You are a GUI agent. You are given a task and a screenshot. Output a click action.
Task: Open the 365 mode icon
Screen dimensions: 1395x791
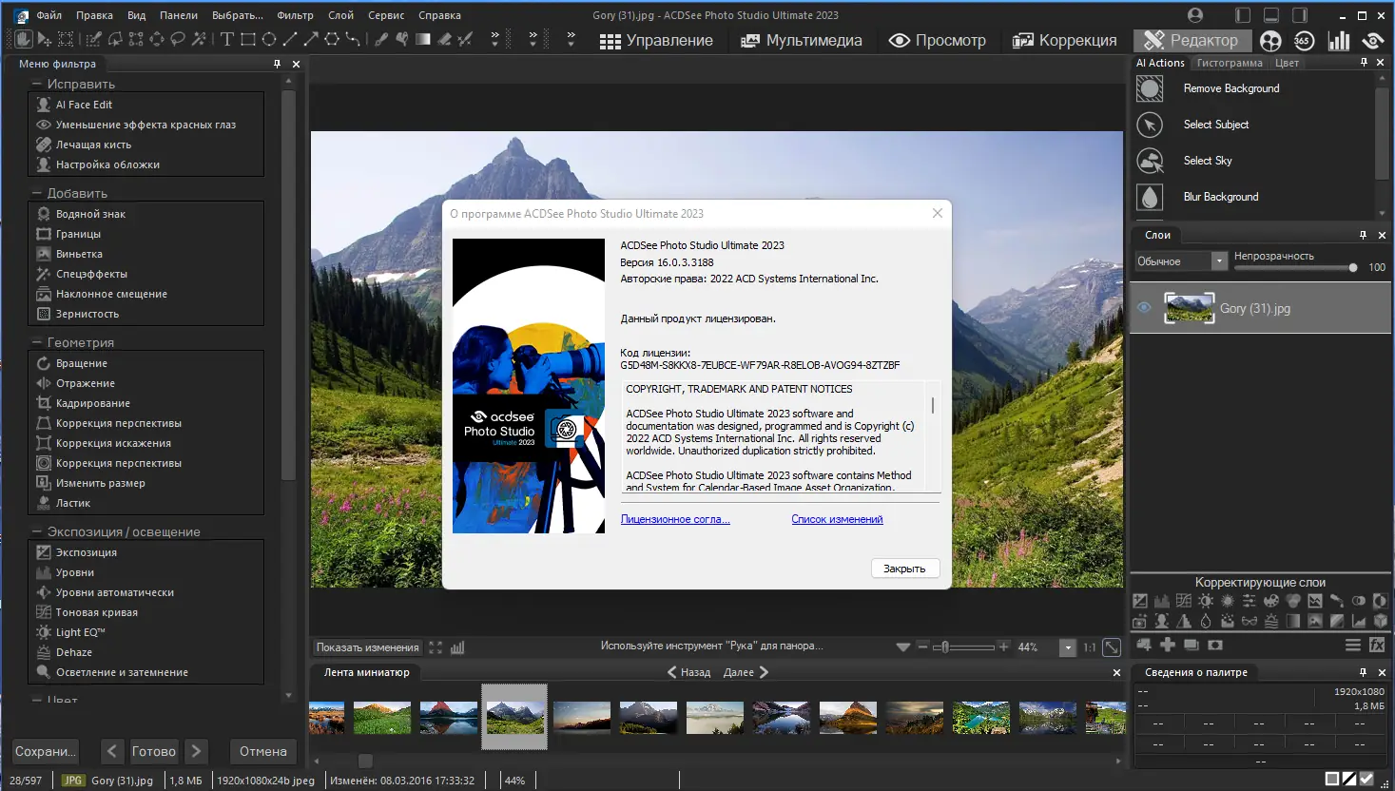(1304, 40)
